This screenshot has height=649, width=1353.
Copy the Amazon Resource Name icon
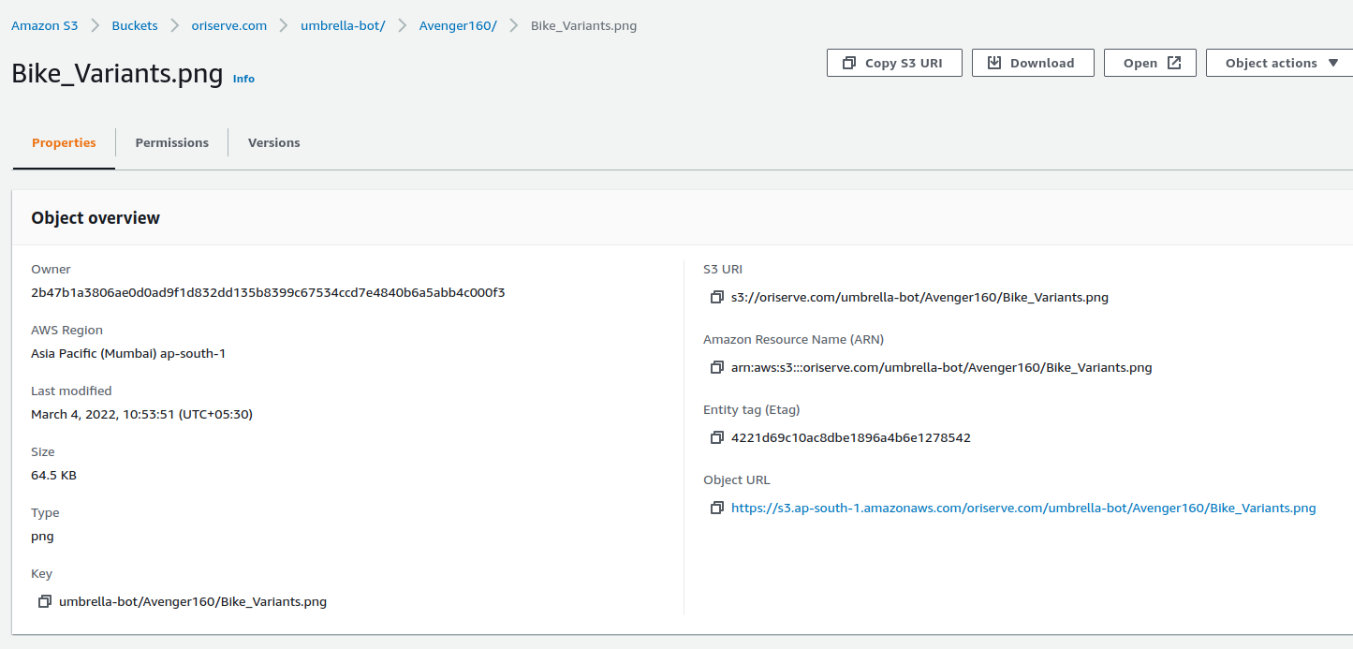[716, 368]
